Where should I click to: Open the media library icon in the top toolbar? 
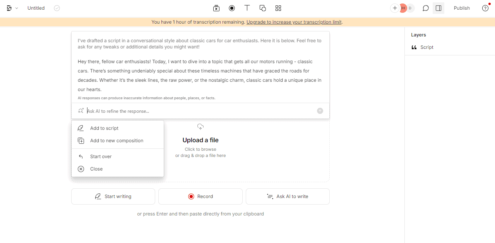(216, 8)
